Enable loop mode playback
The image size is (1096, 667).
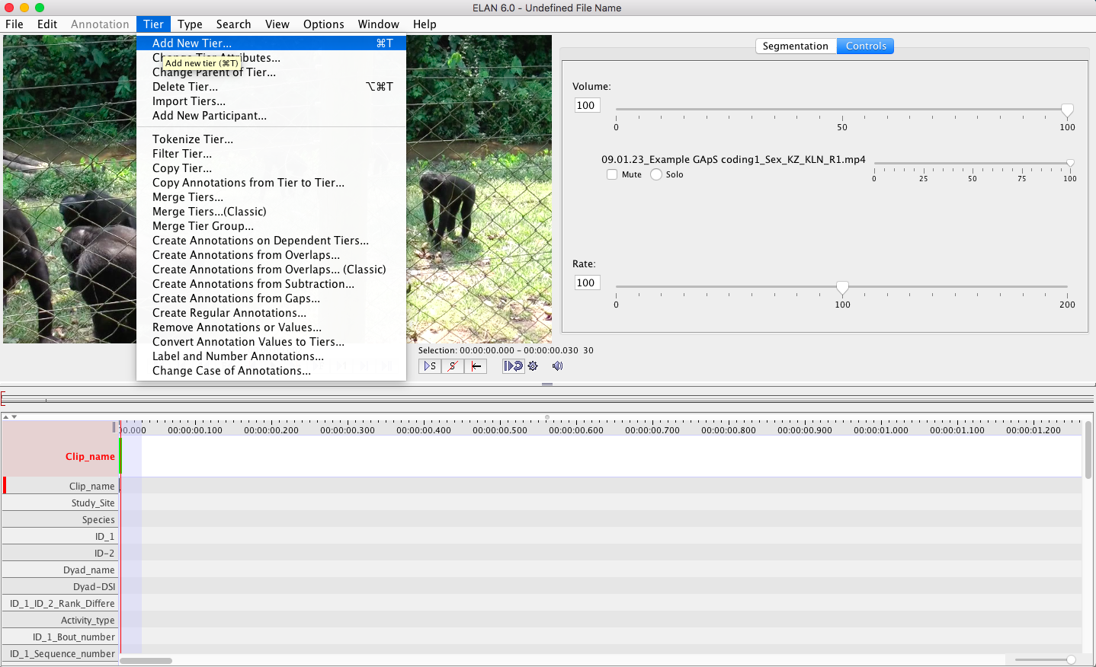tap(512, 366)
